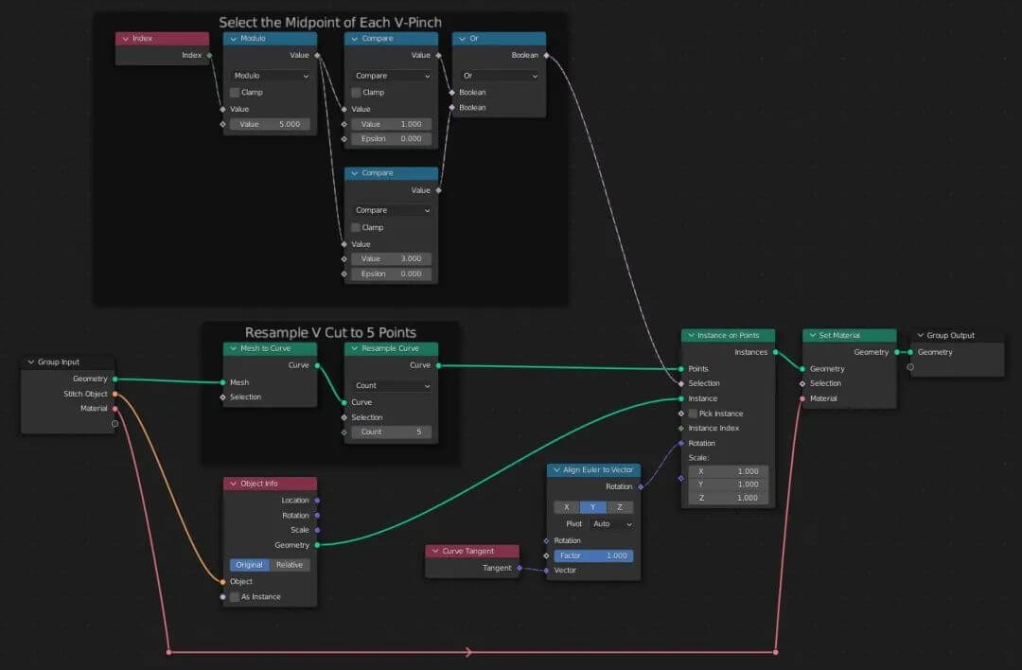
Task: Click Group Output Geometry input socket
Action: pos(910,353)
